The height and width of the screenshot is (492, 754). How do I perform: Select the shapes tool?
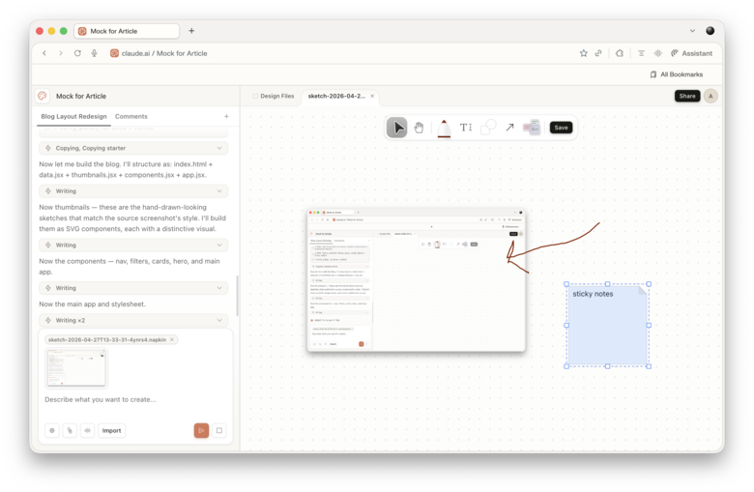(488, 128)
